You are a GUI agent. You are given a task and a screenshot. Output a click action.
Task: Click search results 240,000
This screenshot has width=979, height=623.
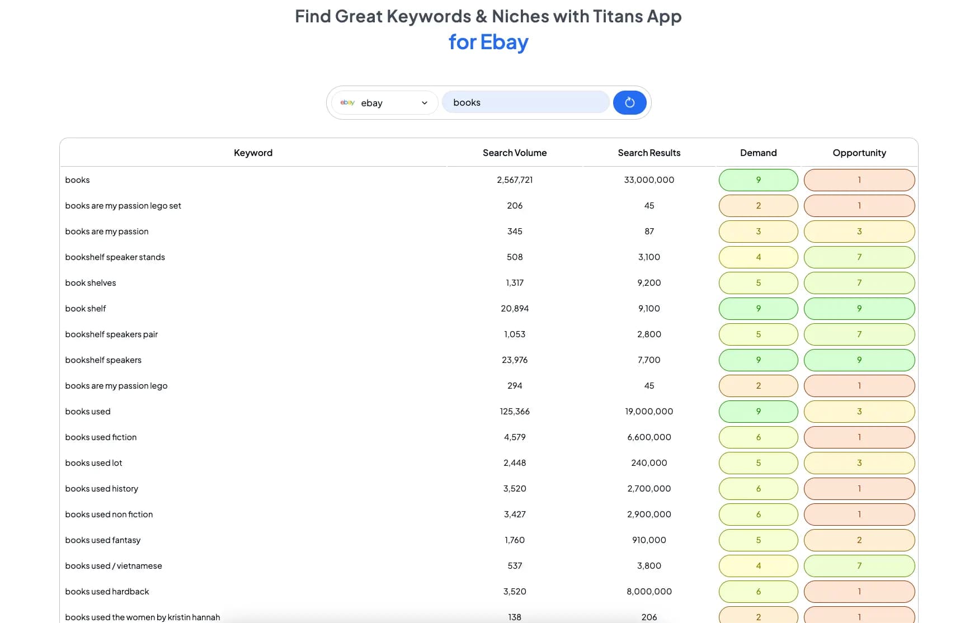point(649,462)
